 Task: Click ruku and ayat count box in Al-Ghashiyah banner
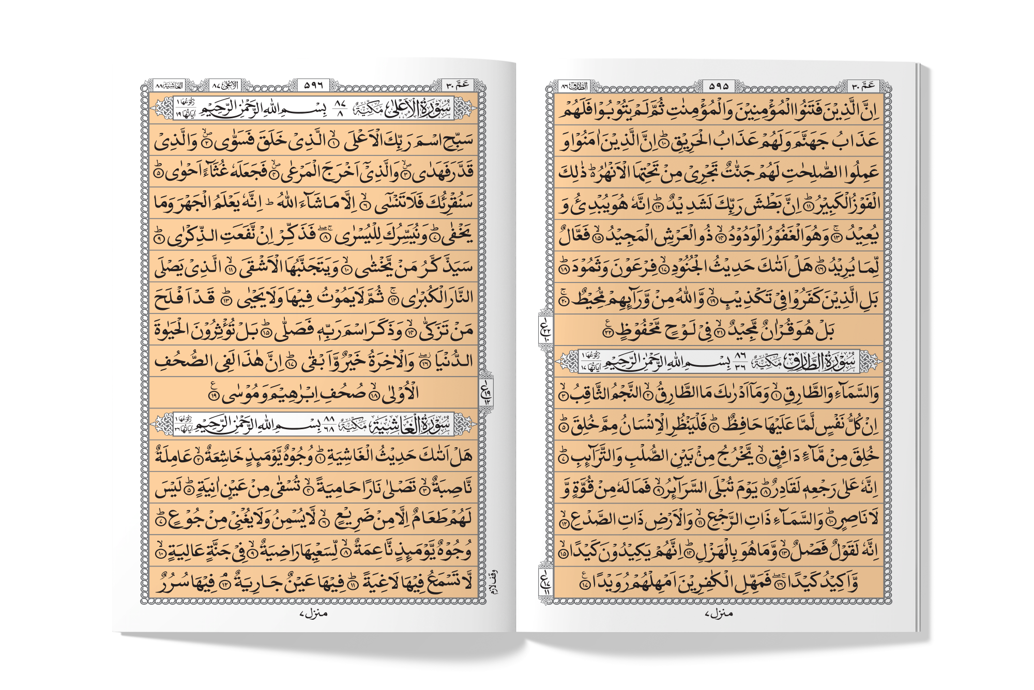pyautogui.click(x=185, y=425)
